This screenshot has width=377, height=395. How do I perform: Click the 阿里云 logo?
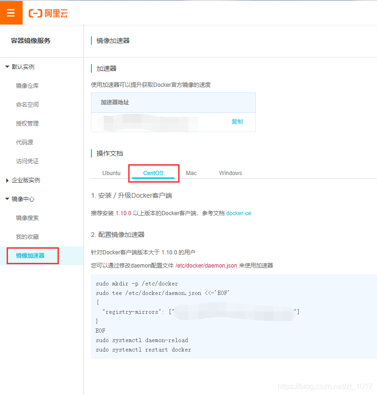(x=48, y=13)
